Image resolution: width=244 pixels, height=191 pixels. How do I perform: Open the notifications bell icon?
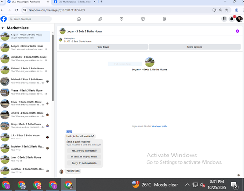coord(232,19)
